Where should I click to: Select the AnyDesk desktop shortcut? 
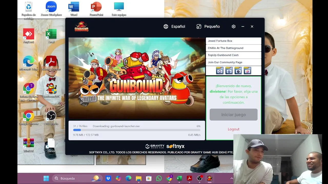coord(29,36)
